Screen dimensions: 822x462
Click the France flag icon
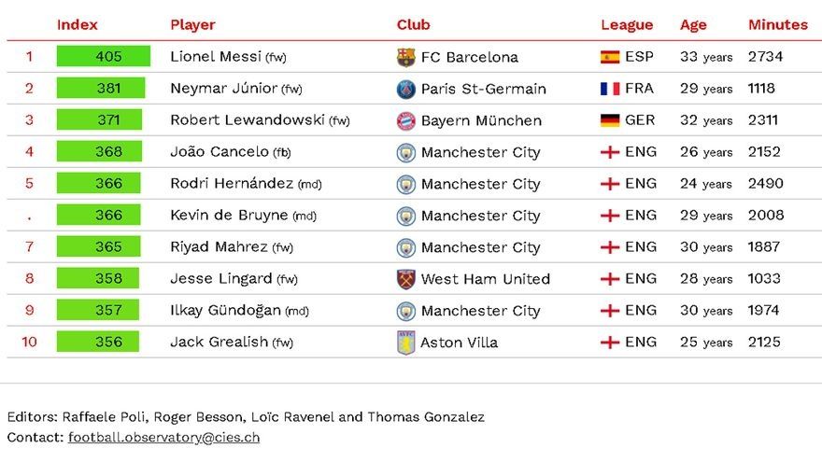(x=610, y=89)
